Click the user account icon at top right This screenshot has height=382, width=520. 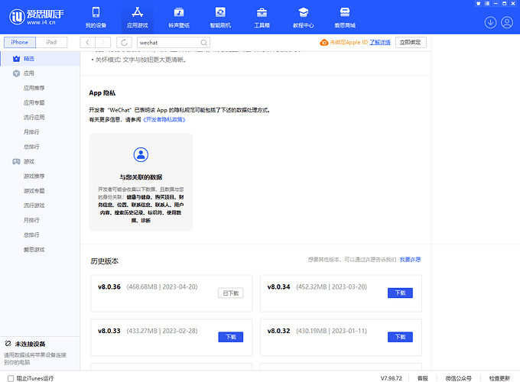pyautogui.click(x=506, y=22)
